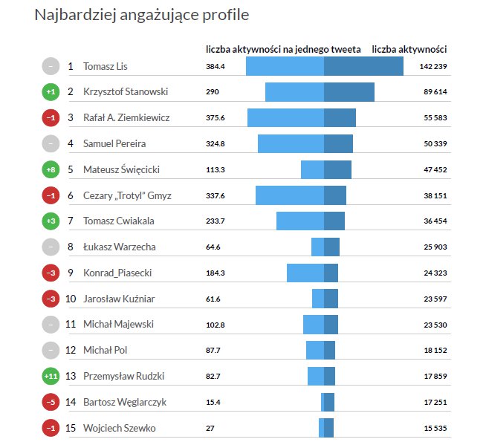Click the red −1 badge beside Wojciech Szewko
The height and width of the screenshot is (442, 486).
point(51,428)
